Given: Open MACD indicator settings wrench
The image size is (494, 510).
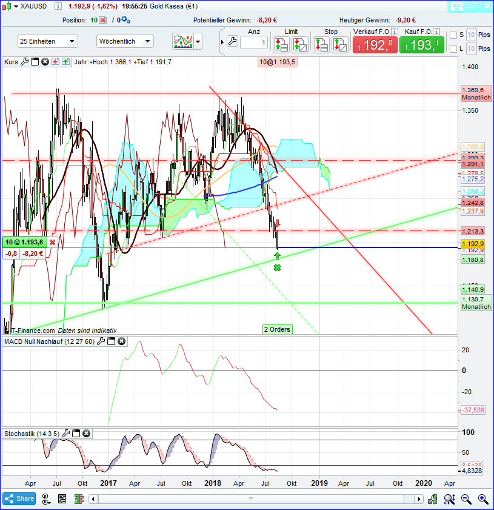Looking at the screenshot, I should pyautogui.click(x=101, y=341).
